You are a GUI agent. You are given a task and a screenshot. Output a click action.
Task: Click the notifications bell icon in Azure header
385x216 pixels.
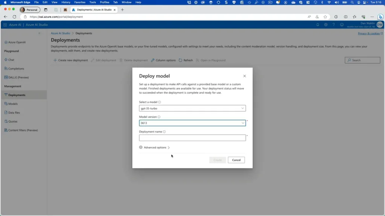coord(318,25)
